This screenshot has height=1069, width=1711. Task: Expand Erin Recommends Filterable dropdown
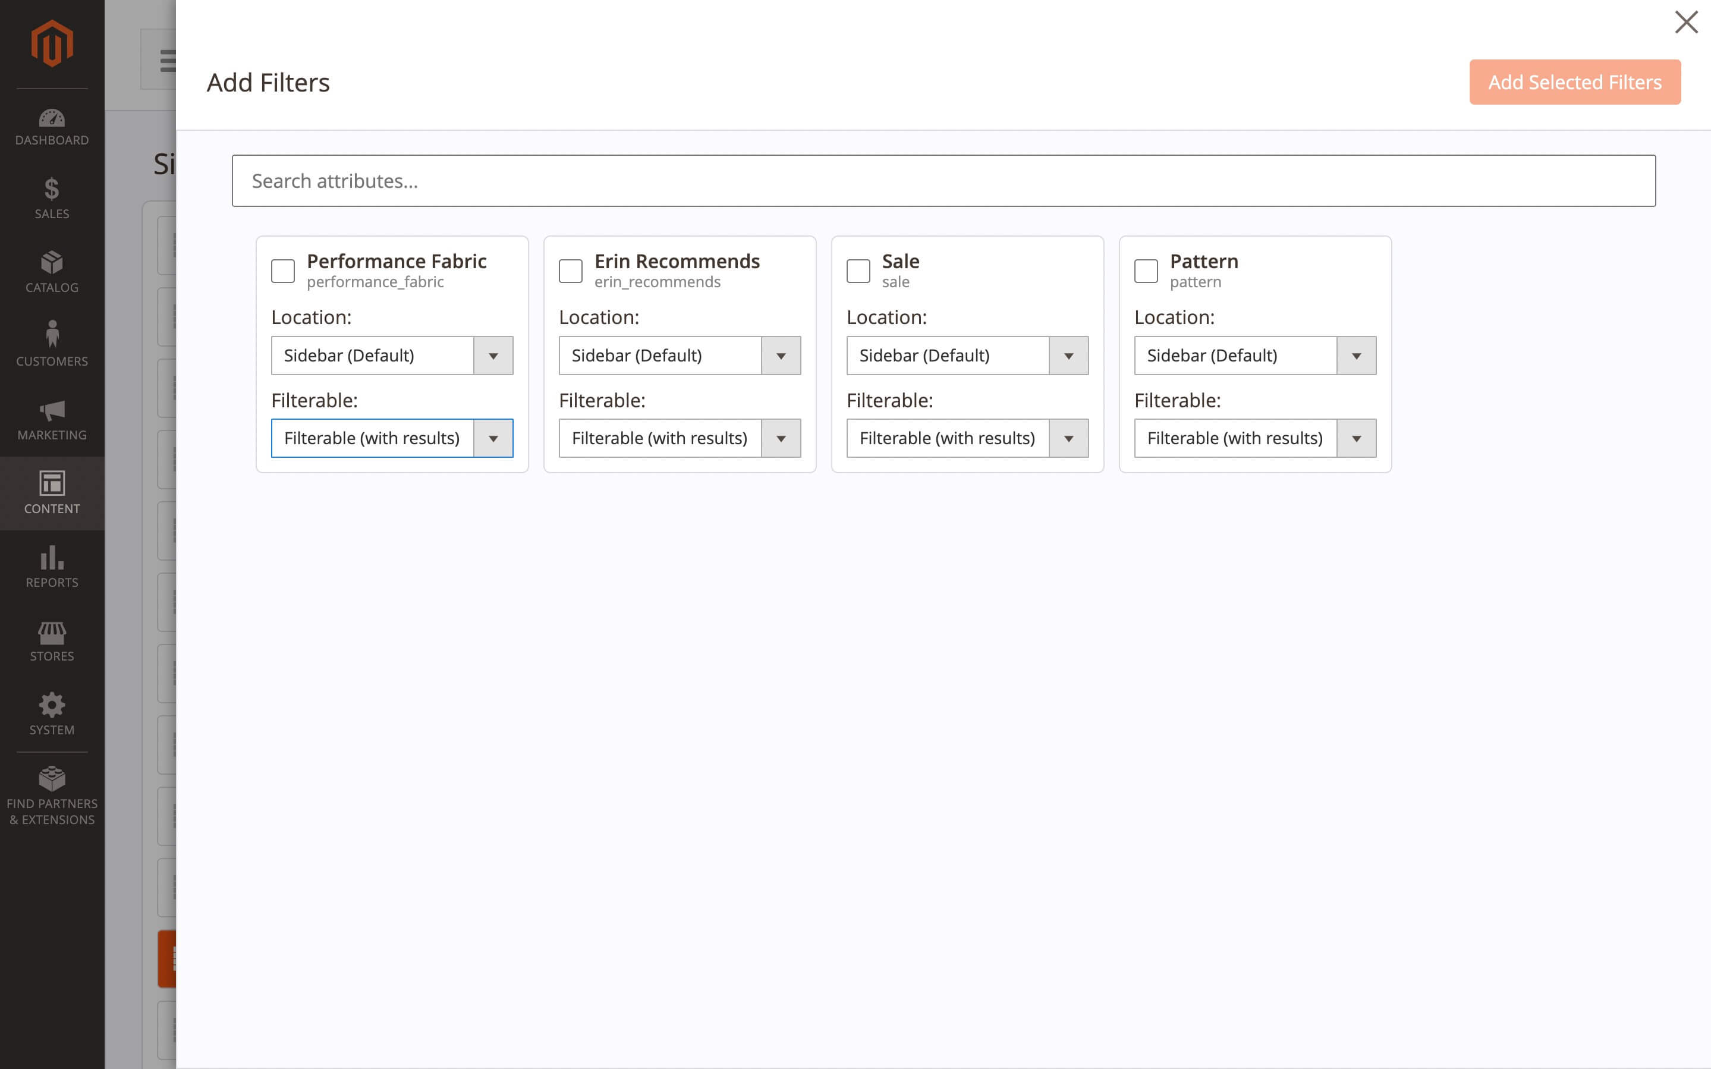click(x=679, y=438)
